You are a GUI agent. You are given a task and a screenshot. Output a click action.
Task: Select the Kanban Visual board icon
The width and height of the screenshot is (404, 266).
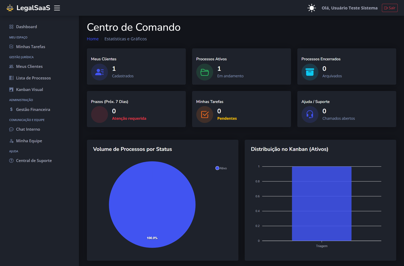click(11, 89)
